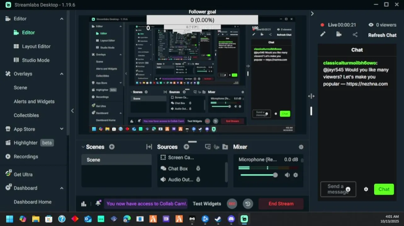
Task: Click the chat panel scroll handle
Action: click(311, 111)
